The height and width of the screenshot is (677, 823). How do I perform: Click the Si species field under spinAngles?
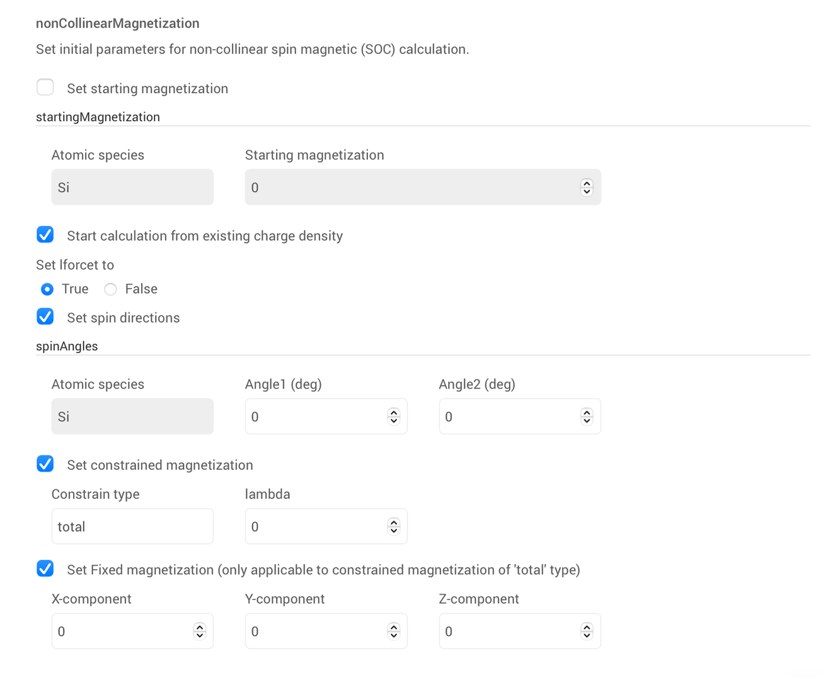[132, 416]
